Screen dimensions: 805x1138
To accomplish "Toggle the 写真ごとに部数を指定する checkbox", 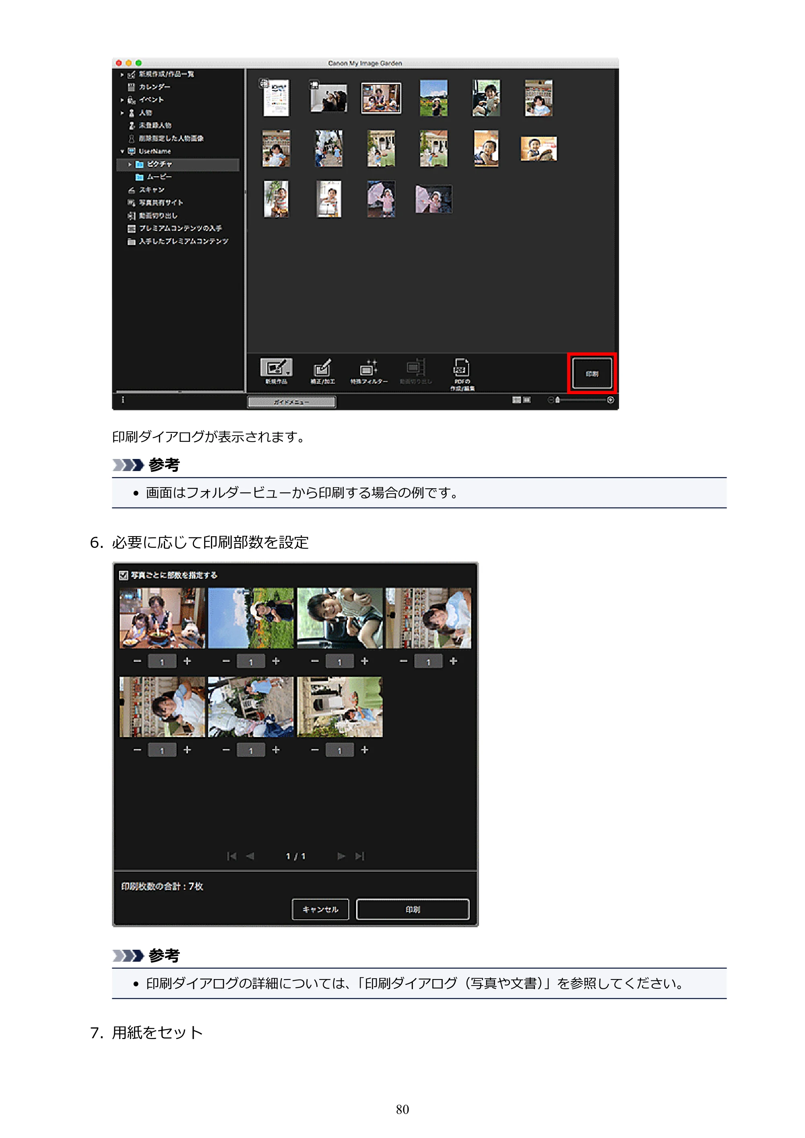I will pos(124,576).
